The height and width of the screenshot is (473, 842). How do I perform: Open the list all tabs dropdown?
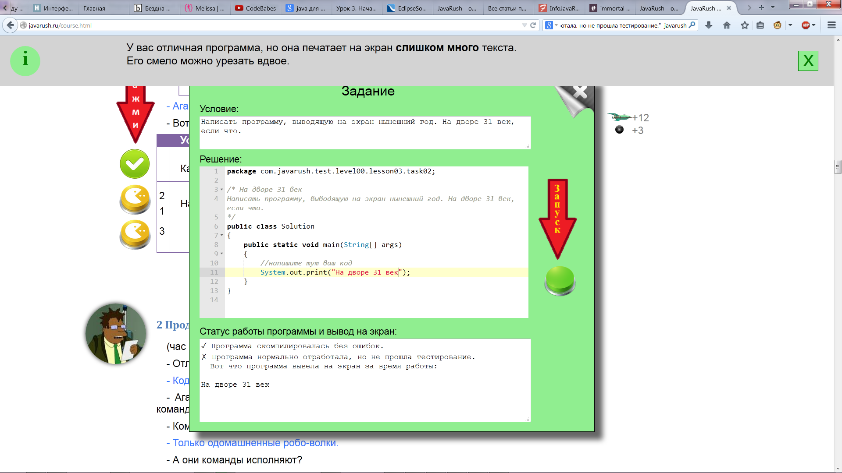[773, 7]
